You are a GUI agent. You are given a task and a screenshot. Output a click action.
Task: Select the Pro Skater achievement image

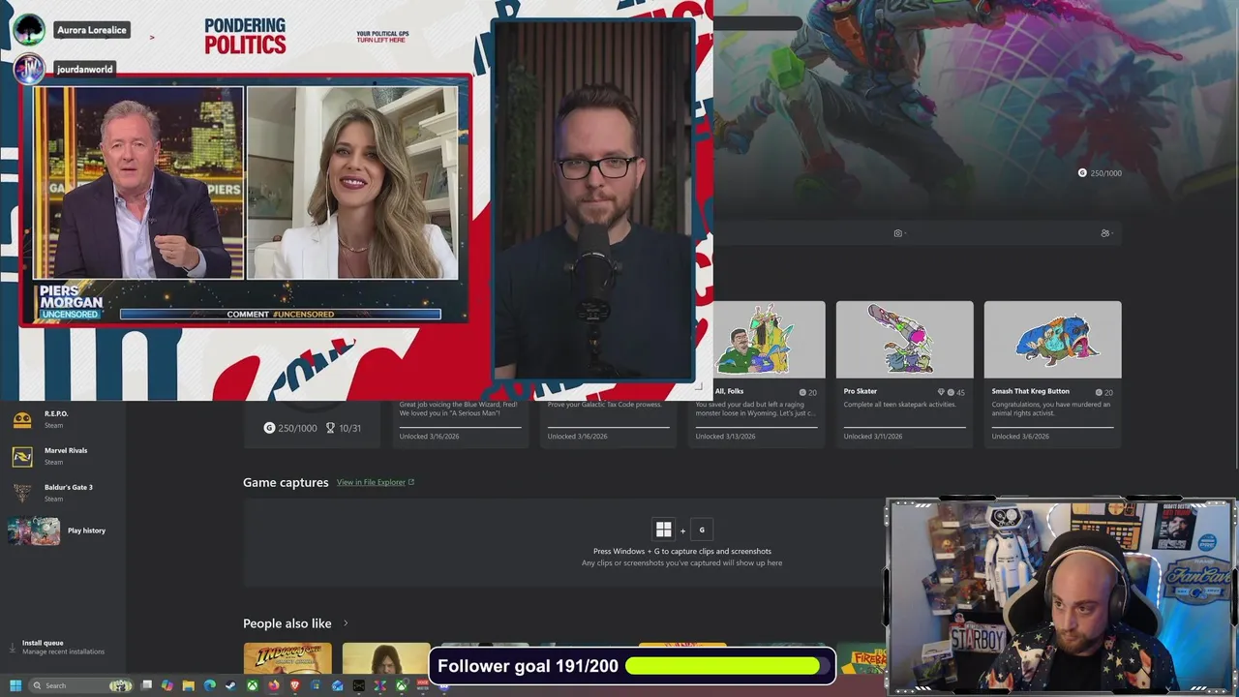[x=904, y=340]
